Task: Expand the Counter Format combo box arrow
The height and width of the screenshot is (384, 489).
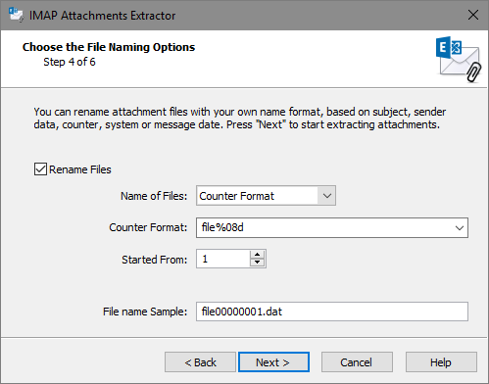Action: pyautogui.click(x=460, y=227)
